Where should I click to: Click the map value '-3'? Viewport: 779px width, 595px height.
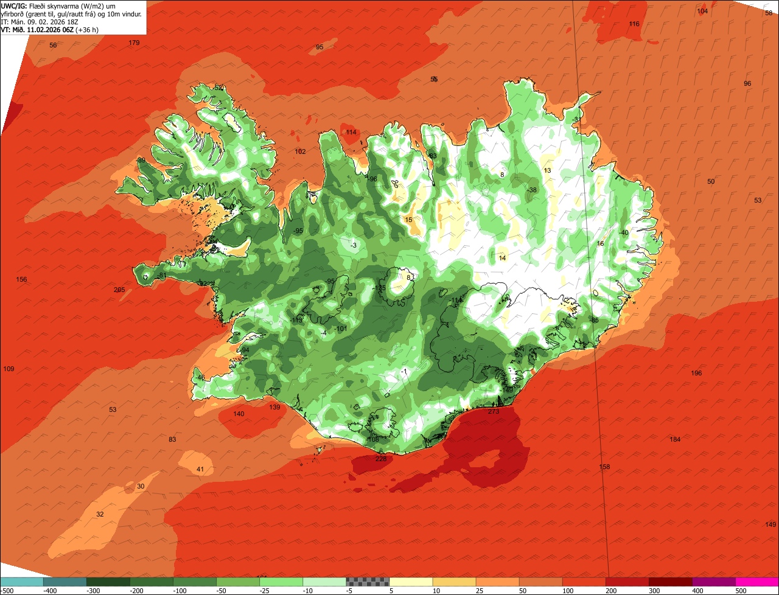354,245
